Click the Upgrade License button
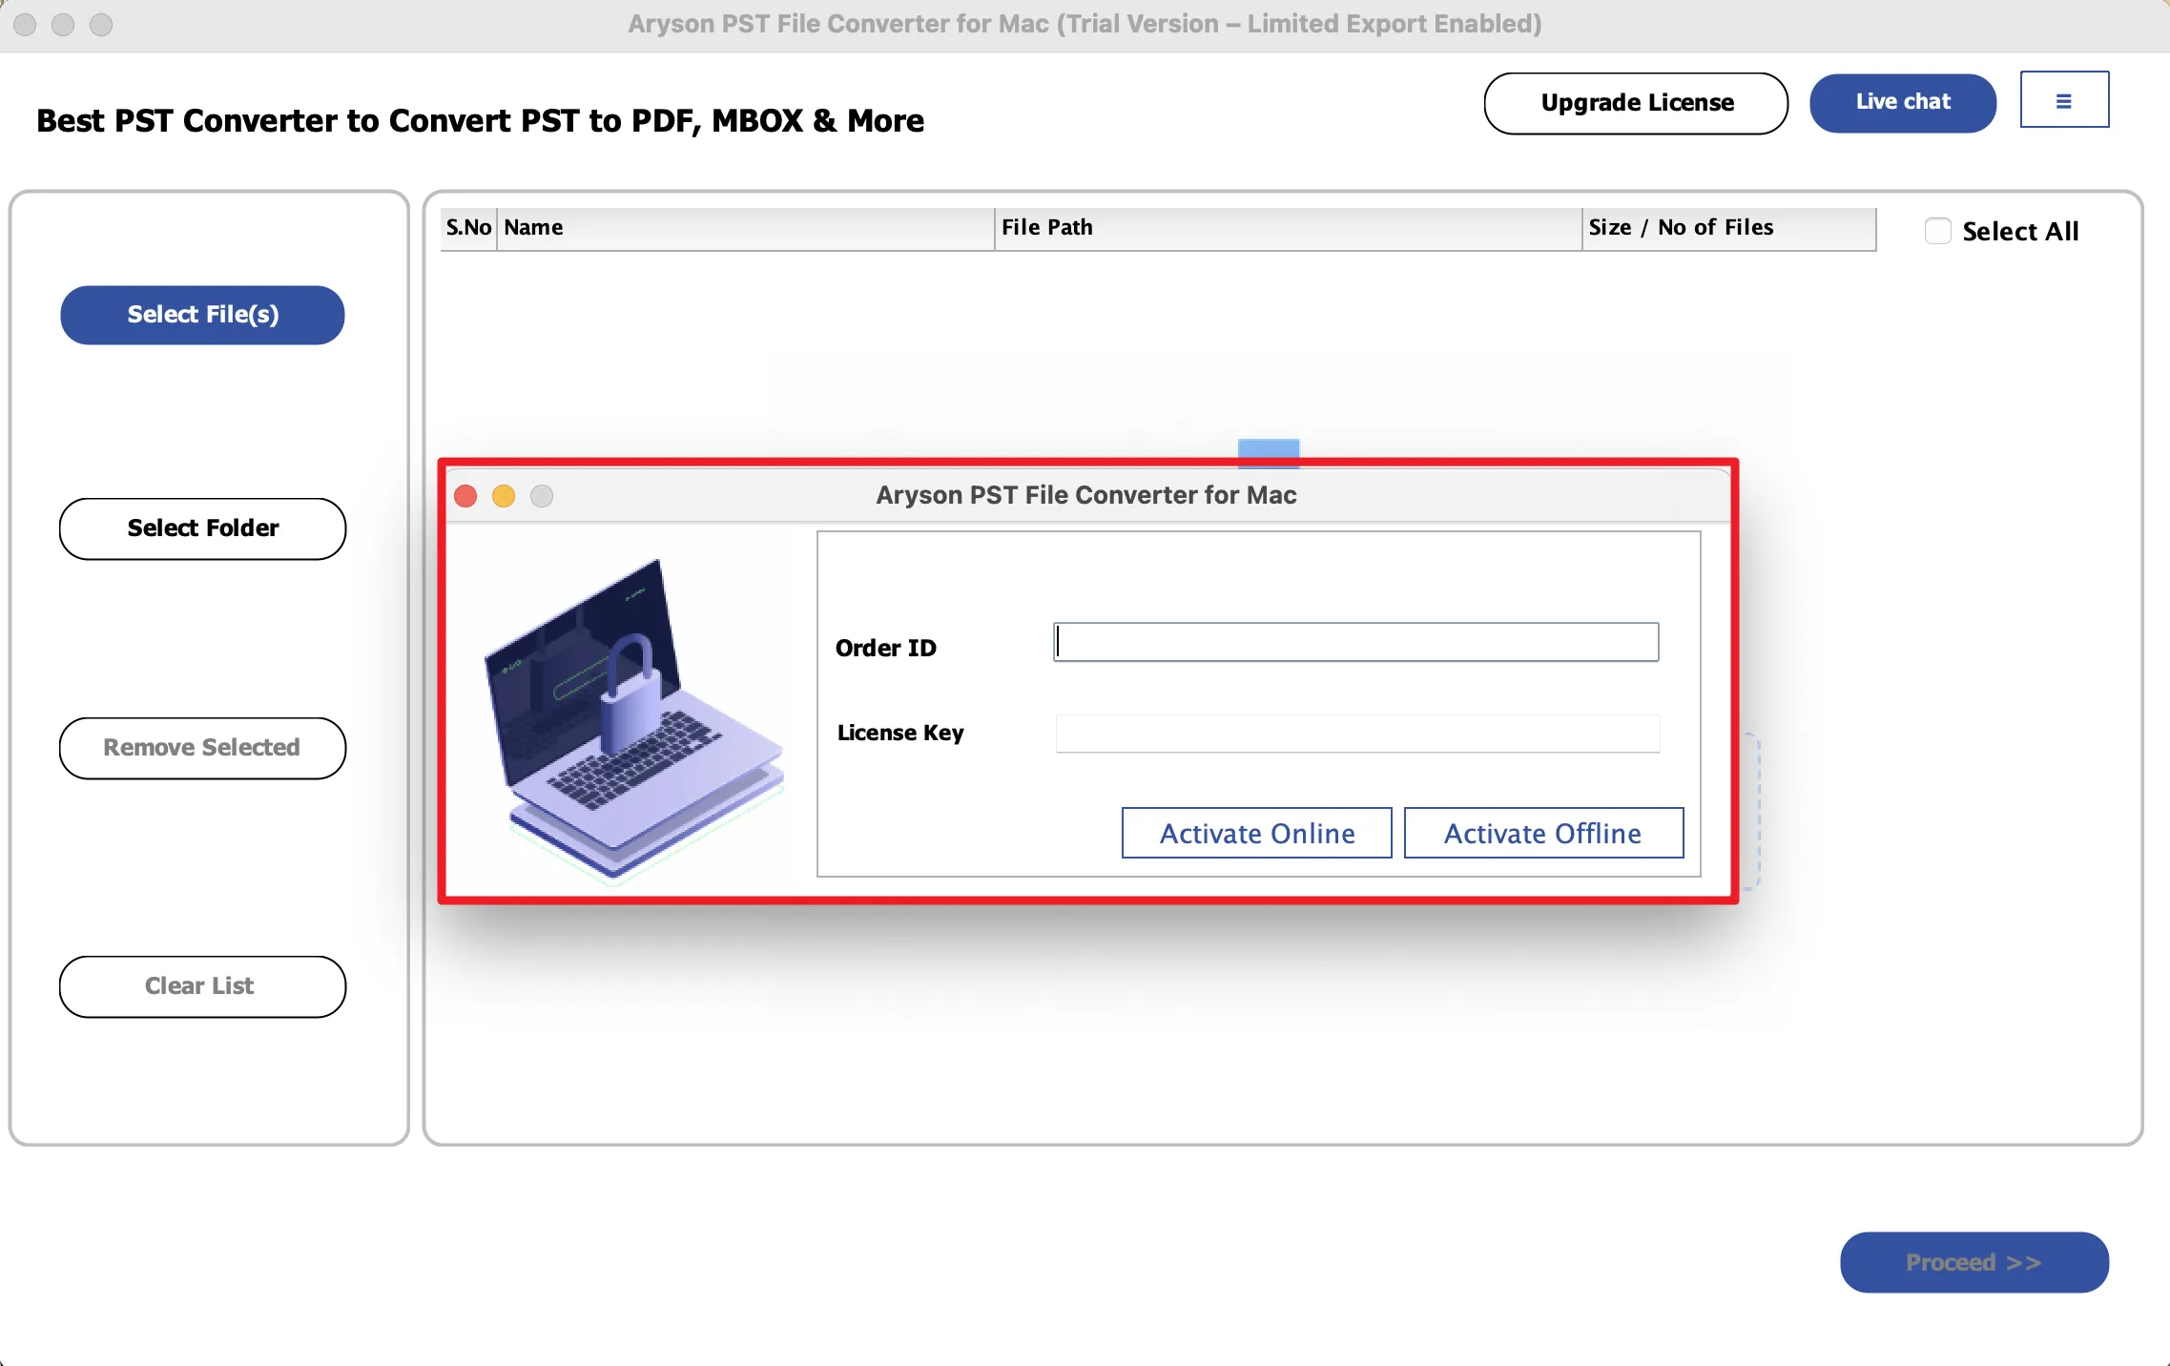The height and width of the screenshot is (1366, 2170). tap(1636, 103)
